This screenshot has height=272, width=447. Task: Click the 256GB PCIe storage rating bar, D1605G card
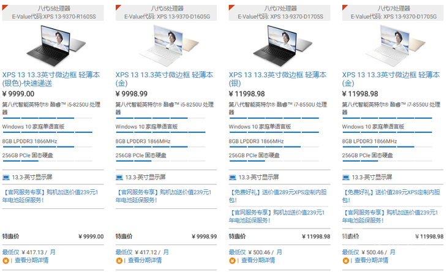[x=160, y=161]
